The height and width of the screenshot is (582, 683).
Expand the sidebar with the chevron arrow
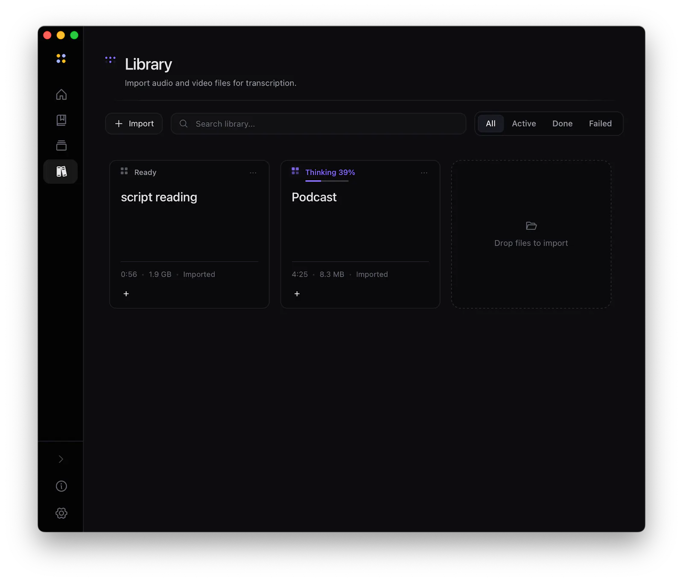61,459
